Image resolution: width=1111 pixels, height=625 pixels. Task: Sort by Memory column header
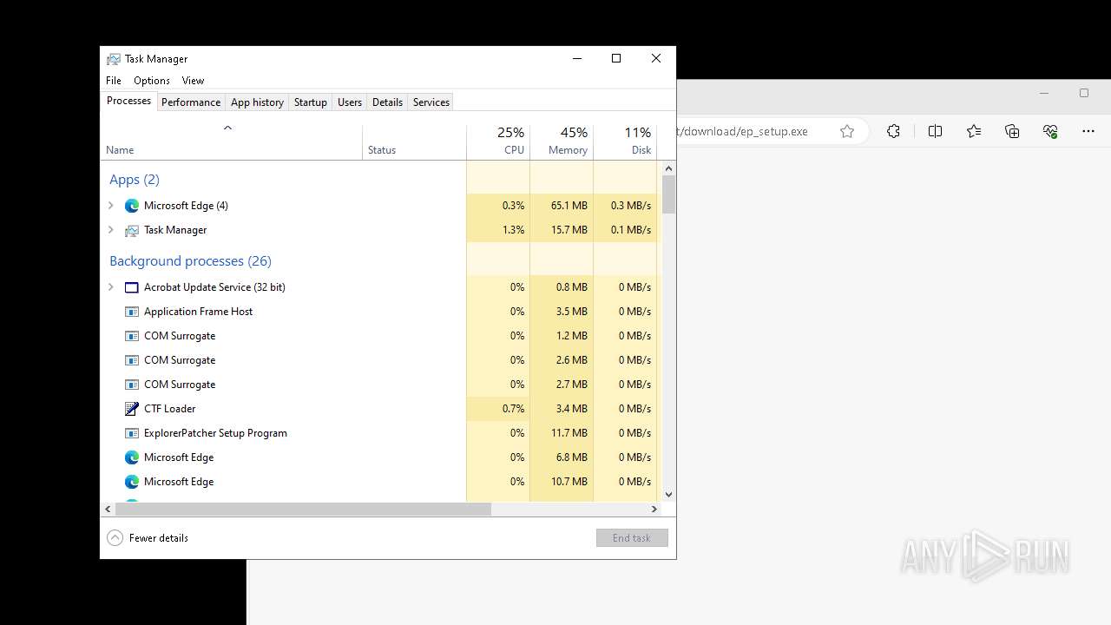[x=562, y=141]
